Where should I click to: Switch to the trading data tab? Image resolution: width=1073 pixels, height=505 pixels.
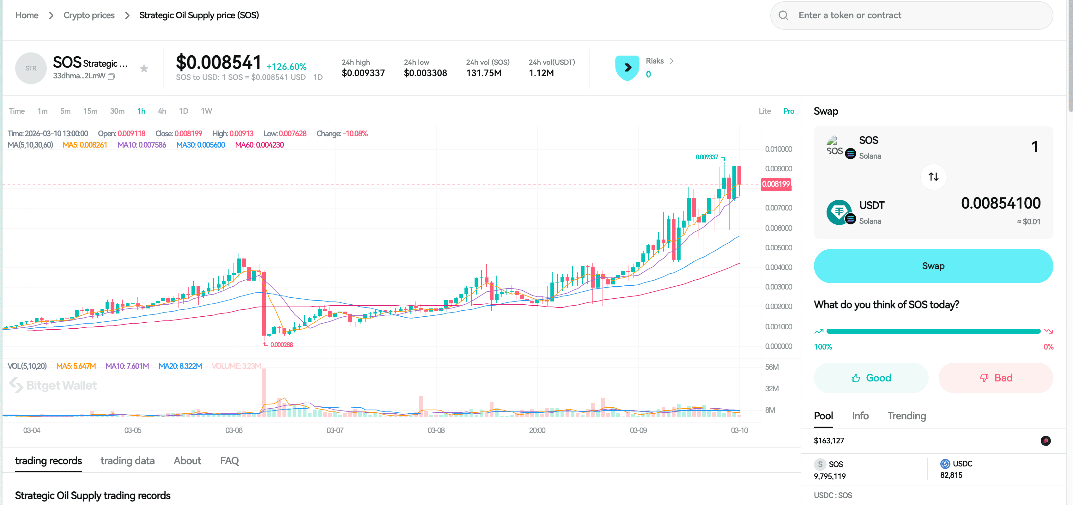(127, 460)
